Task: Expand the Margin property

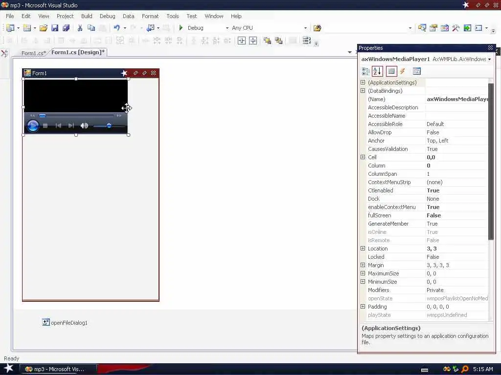Action: (x=363, y=265)
